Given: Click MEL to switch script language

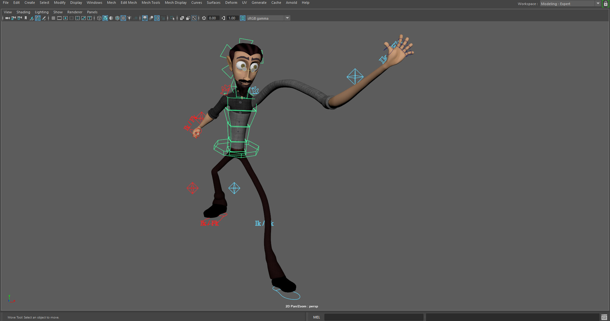Looking at the screenshot, I should (316, 317).
